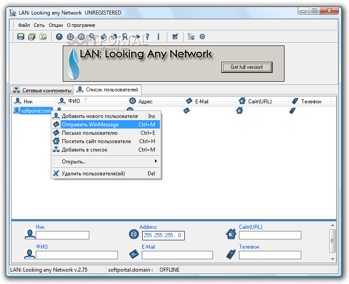
Task: Click the crosshair target toolbar icon
Action: point(70,37)
